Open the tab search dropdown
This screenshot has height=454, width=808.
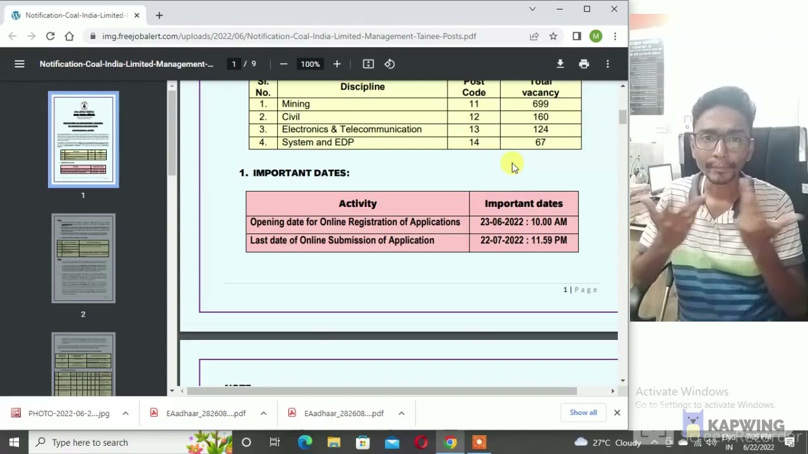pos(532,9)
